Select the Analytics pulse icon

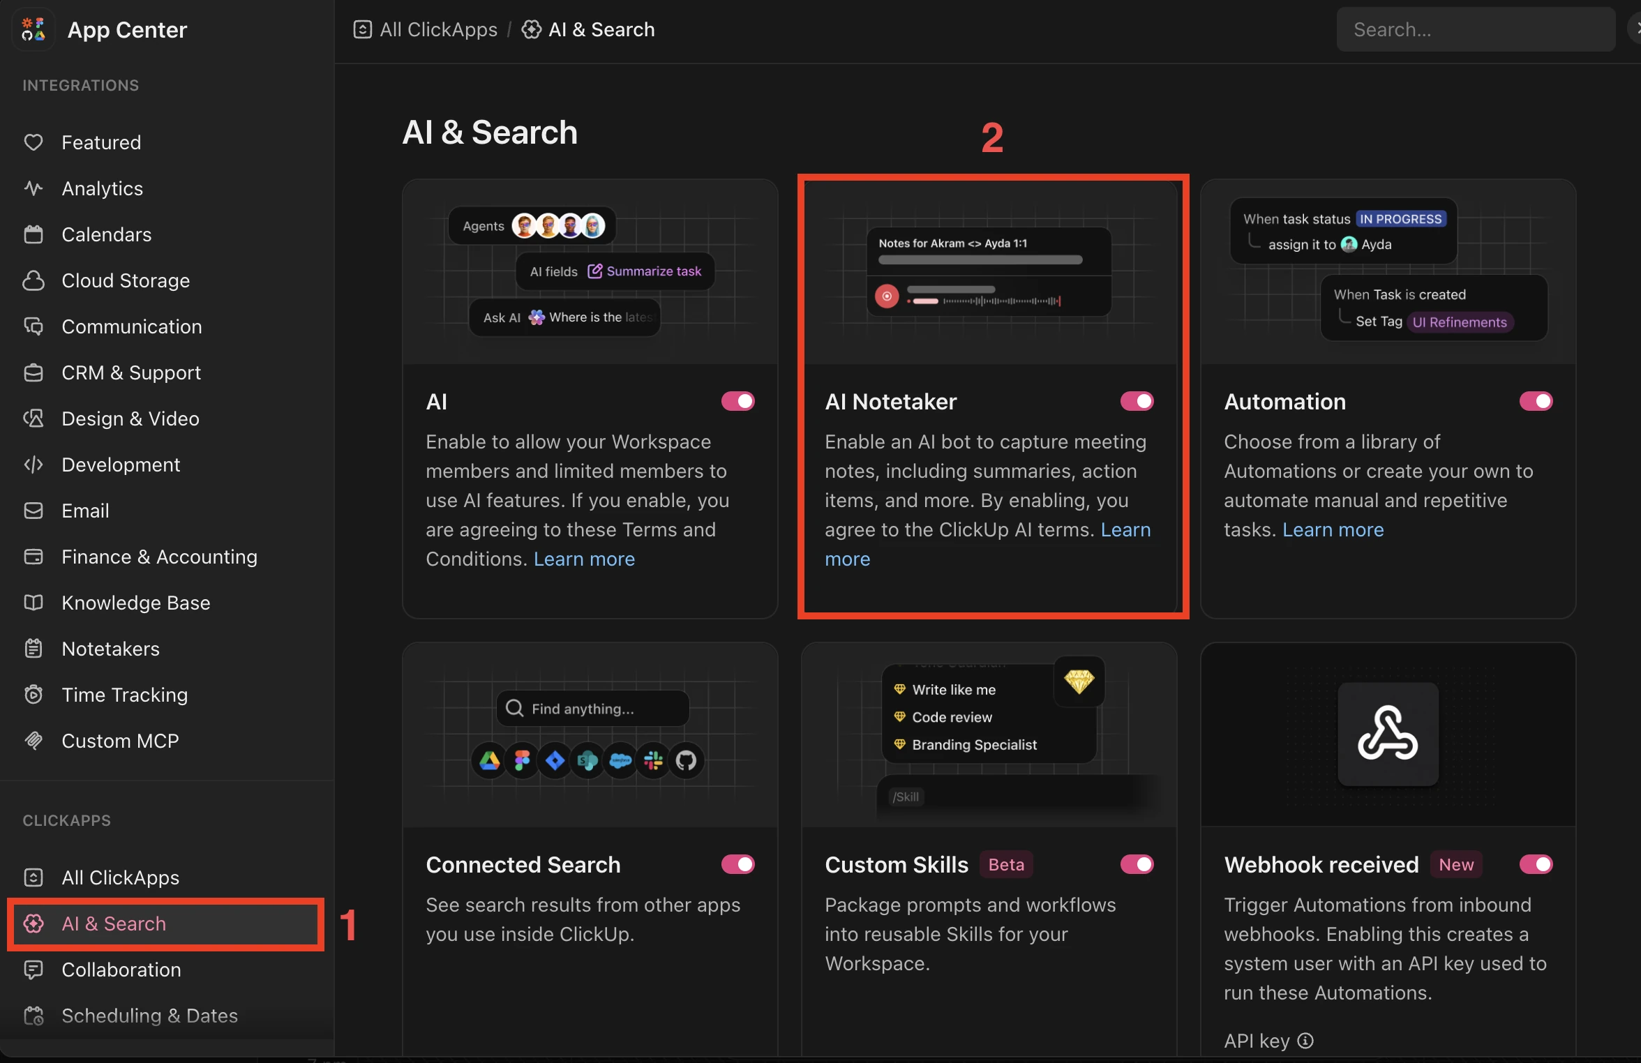33,188
